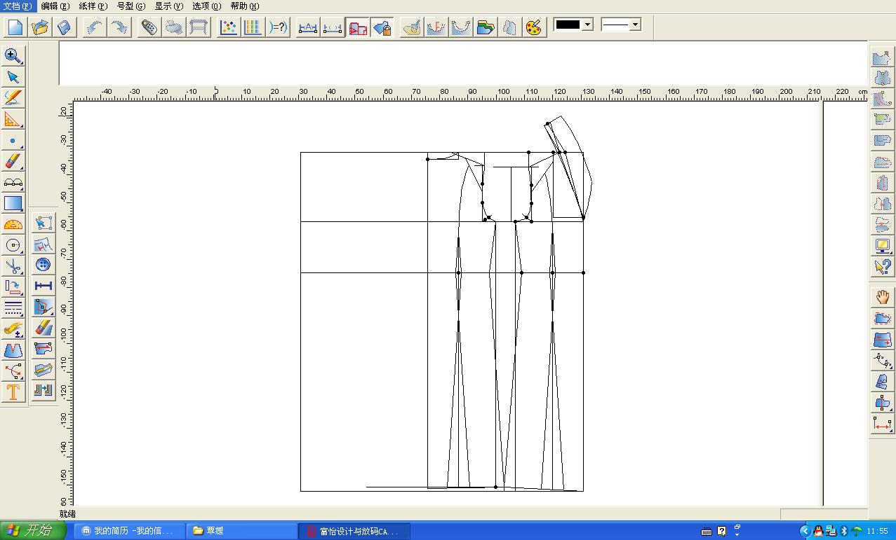Open the line style dropdown
The height and width of the screenshot is (540, 896).
(x=635, y=25)
